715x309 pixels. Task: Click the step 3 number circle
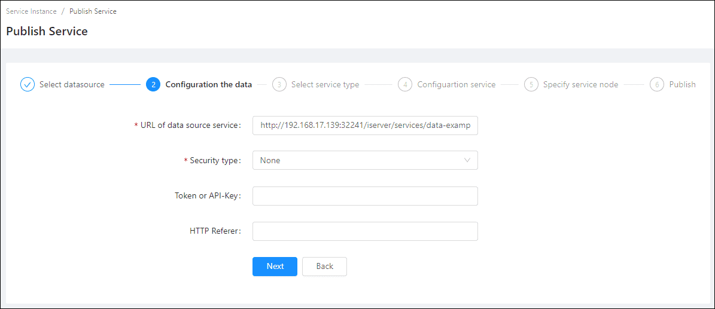[279, 84]
